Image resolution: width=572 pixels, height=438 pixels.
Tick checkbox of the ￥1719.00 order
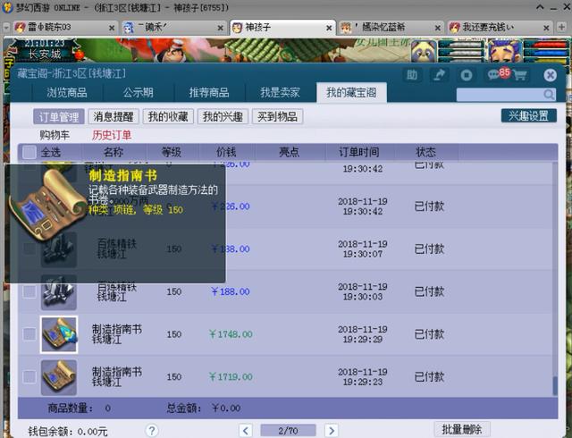coord(29,376)
